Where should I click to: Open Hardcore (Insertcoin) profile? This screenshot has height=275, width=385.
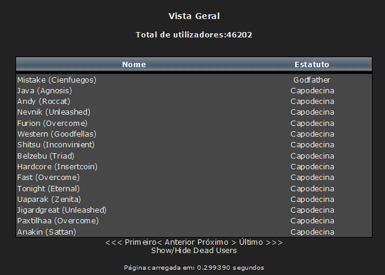point(57,167)
